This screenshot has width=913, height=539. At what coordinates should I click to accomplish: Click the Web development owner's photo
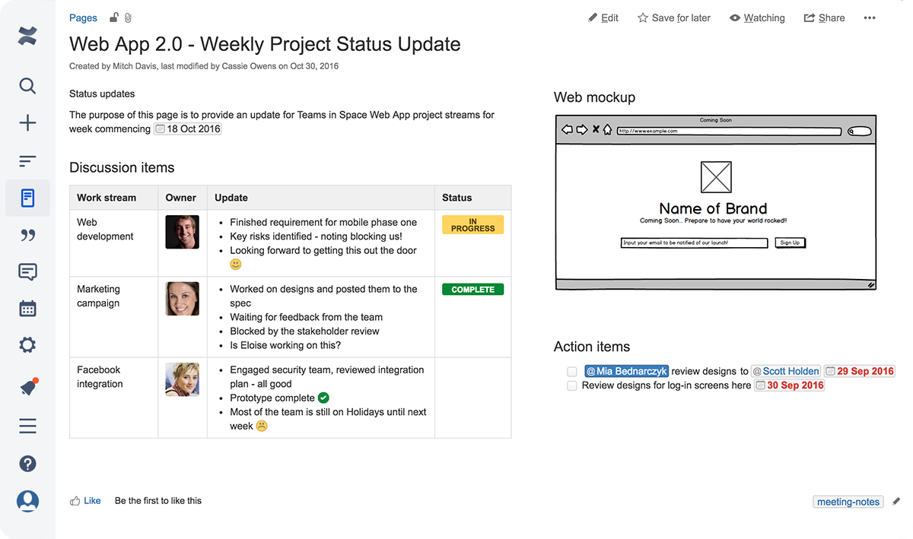(182, 232)
